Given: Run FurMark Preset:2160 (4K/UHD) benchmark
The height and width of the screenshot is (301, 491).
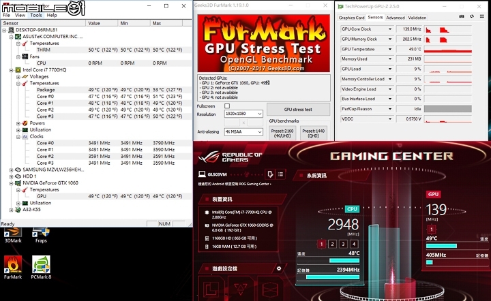Looking at the screenshot, I should pyautogui.click(x=282, y=133).
